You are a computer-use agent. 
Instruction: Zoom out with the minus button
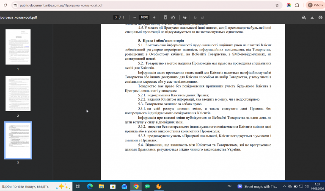pyautogui.click(x=135, y=17)
